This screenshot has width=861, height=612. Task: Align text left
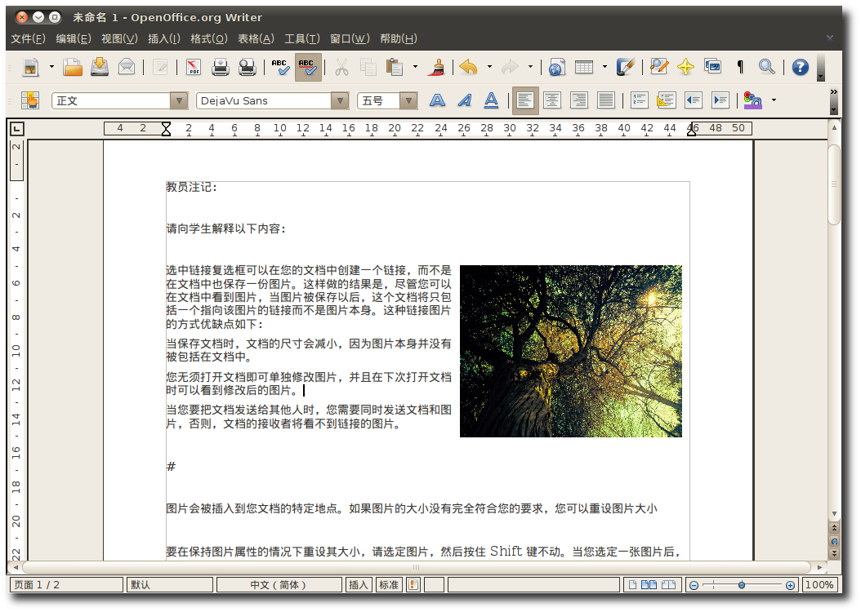point(525,101)
